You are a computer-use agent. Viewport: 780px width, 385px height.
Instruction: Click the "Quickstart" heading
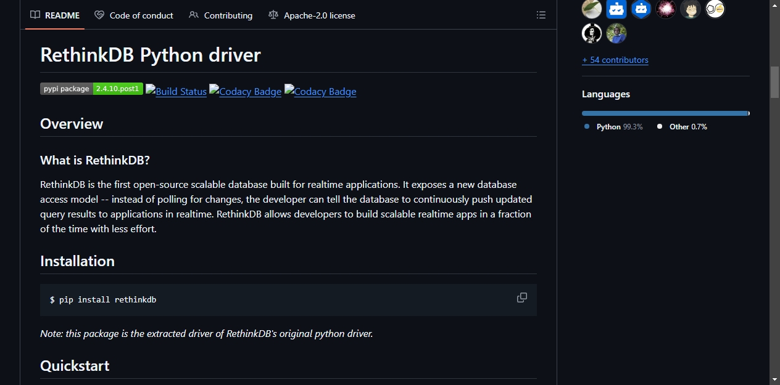click(x=75, y=365)
